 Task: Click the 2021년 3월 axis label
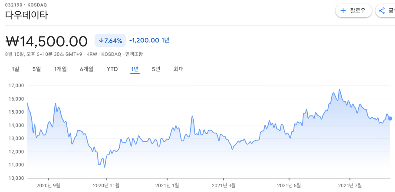point(224,185)
